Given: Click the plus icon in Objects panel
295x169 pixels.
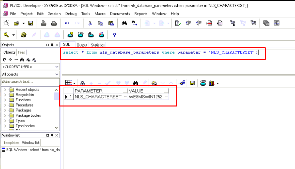Looking at the screenshot, I should click(x=10, y=60).
